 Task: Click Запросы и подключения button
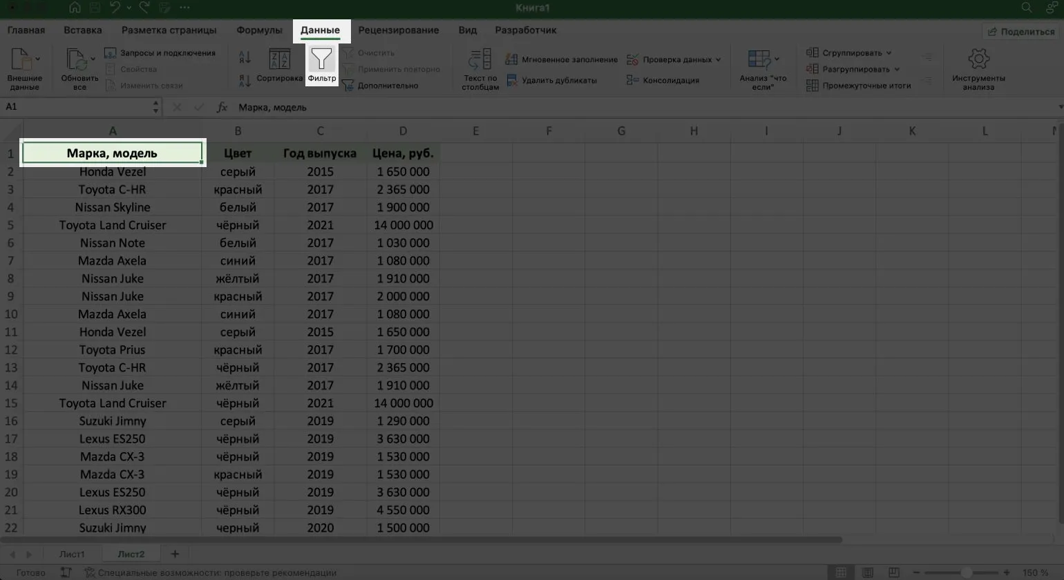pyautogui.click(x=160, y=53)
